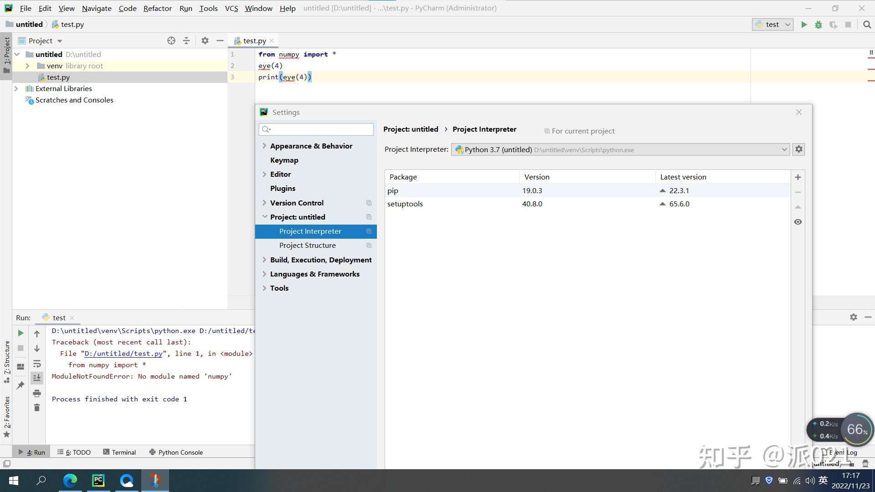Toggle soft-wrap in Run console
This screenshot has width=875, height=492.
37,364
